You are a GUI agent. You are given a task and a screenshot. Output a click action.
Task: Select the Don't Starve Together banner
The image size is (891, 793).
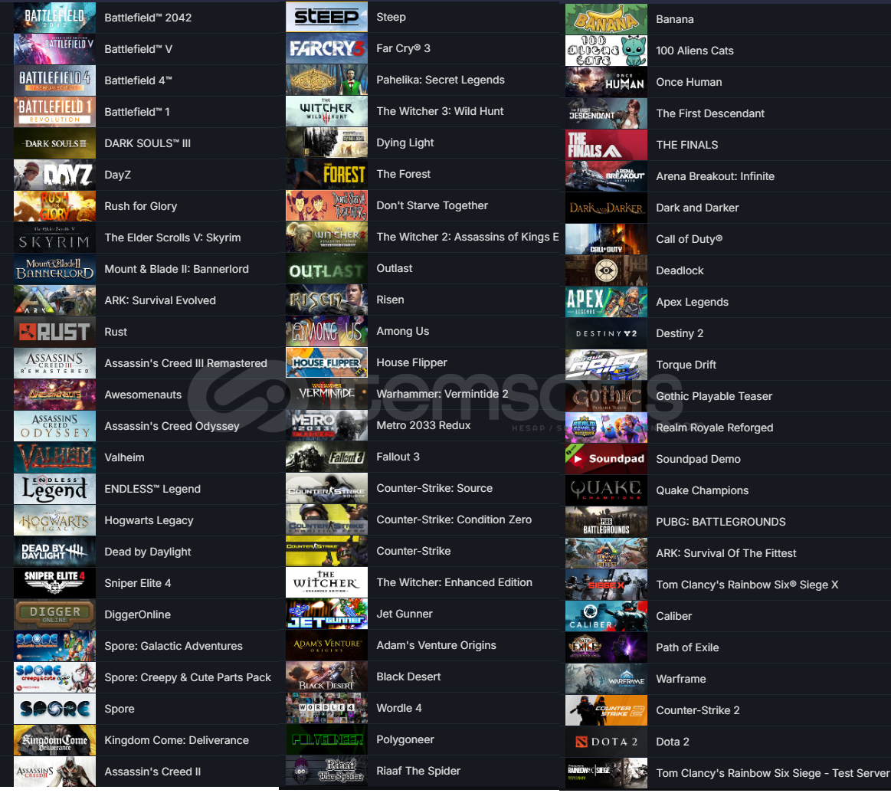point(326,206)
